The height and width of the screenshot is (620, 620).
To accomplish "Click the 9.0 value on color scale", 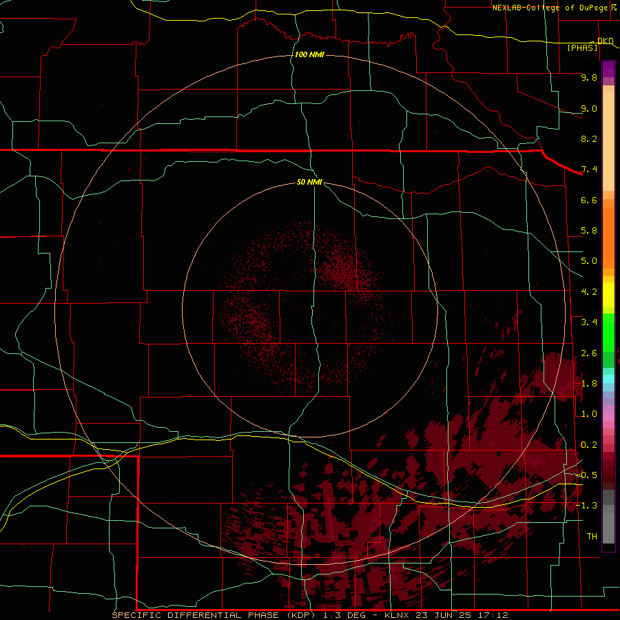I will pyautogui.click(x=589, y=108).
